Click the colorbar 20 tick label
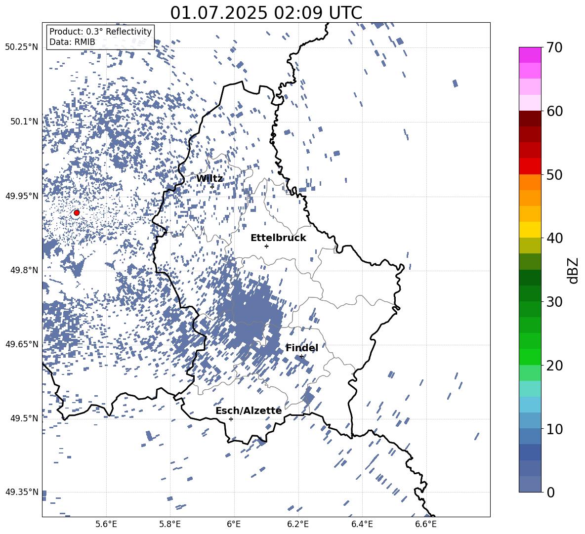 coord(554,365)
